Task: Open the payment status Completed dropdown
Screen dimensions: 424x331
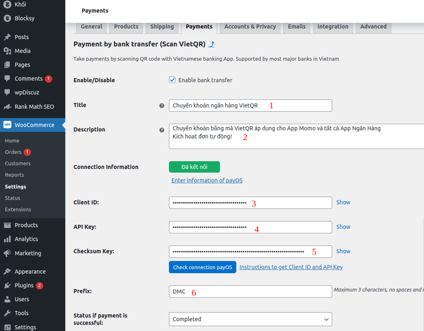Action: pyautogui.click(x=250, y=319)
